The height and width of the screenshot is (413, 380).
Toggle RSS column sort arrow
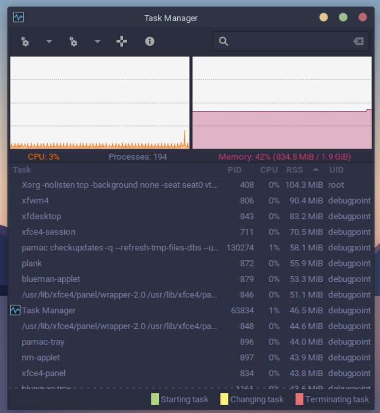pos(316,170)
